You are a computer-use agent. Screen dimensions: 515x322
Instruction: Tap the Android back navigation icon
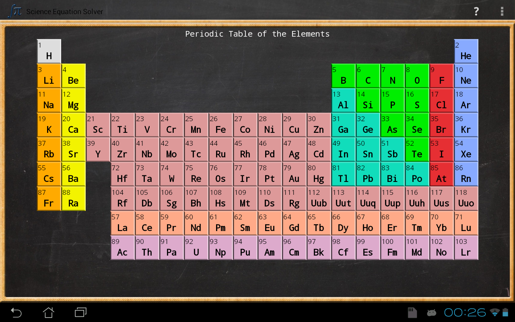point(16,312)
